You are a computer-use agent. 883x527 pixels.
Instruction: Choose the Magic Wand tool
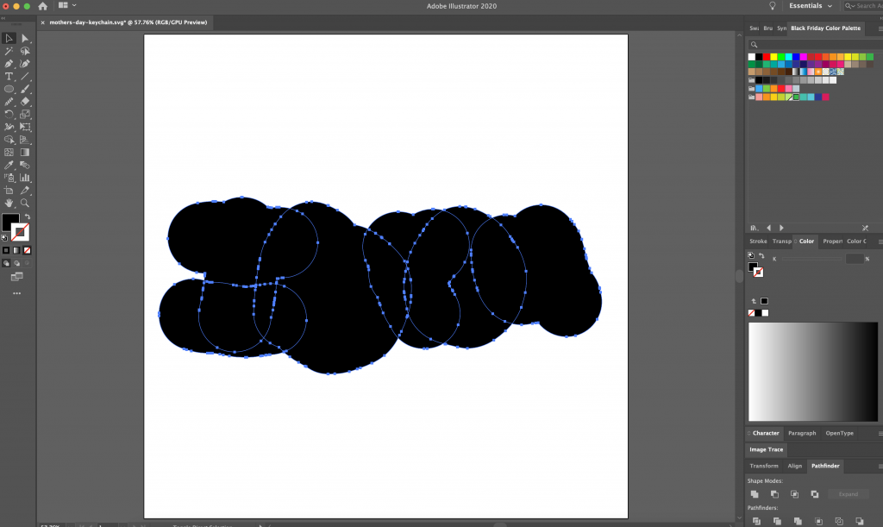[x=9, y=51]
